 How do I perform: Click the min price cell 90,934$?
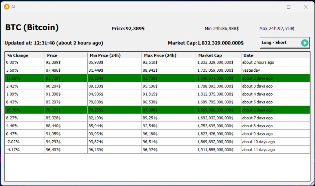[115, 134]
